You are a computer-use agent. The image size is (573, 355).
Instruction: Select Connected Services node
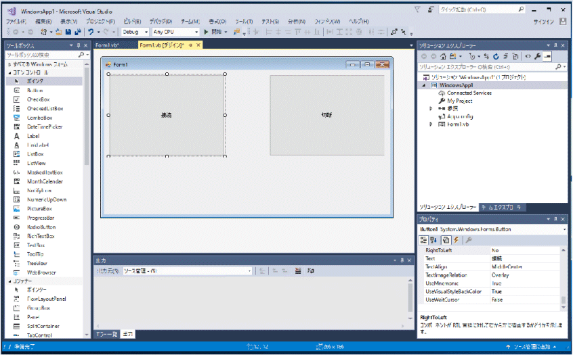point(469,93)
